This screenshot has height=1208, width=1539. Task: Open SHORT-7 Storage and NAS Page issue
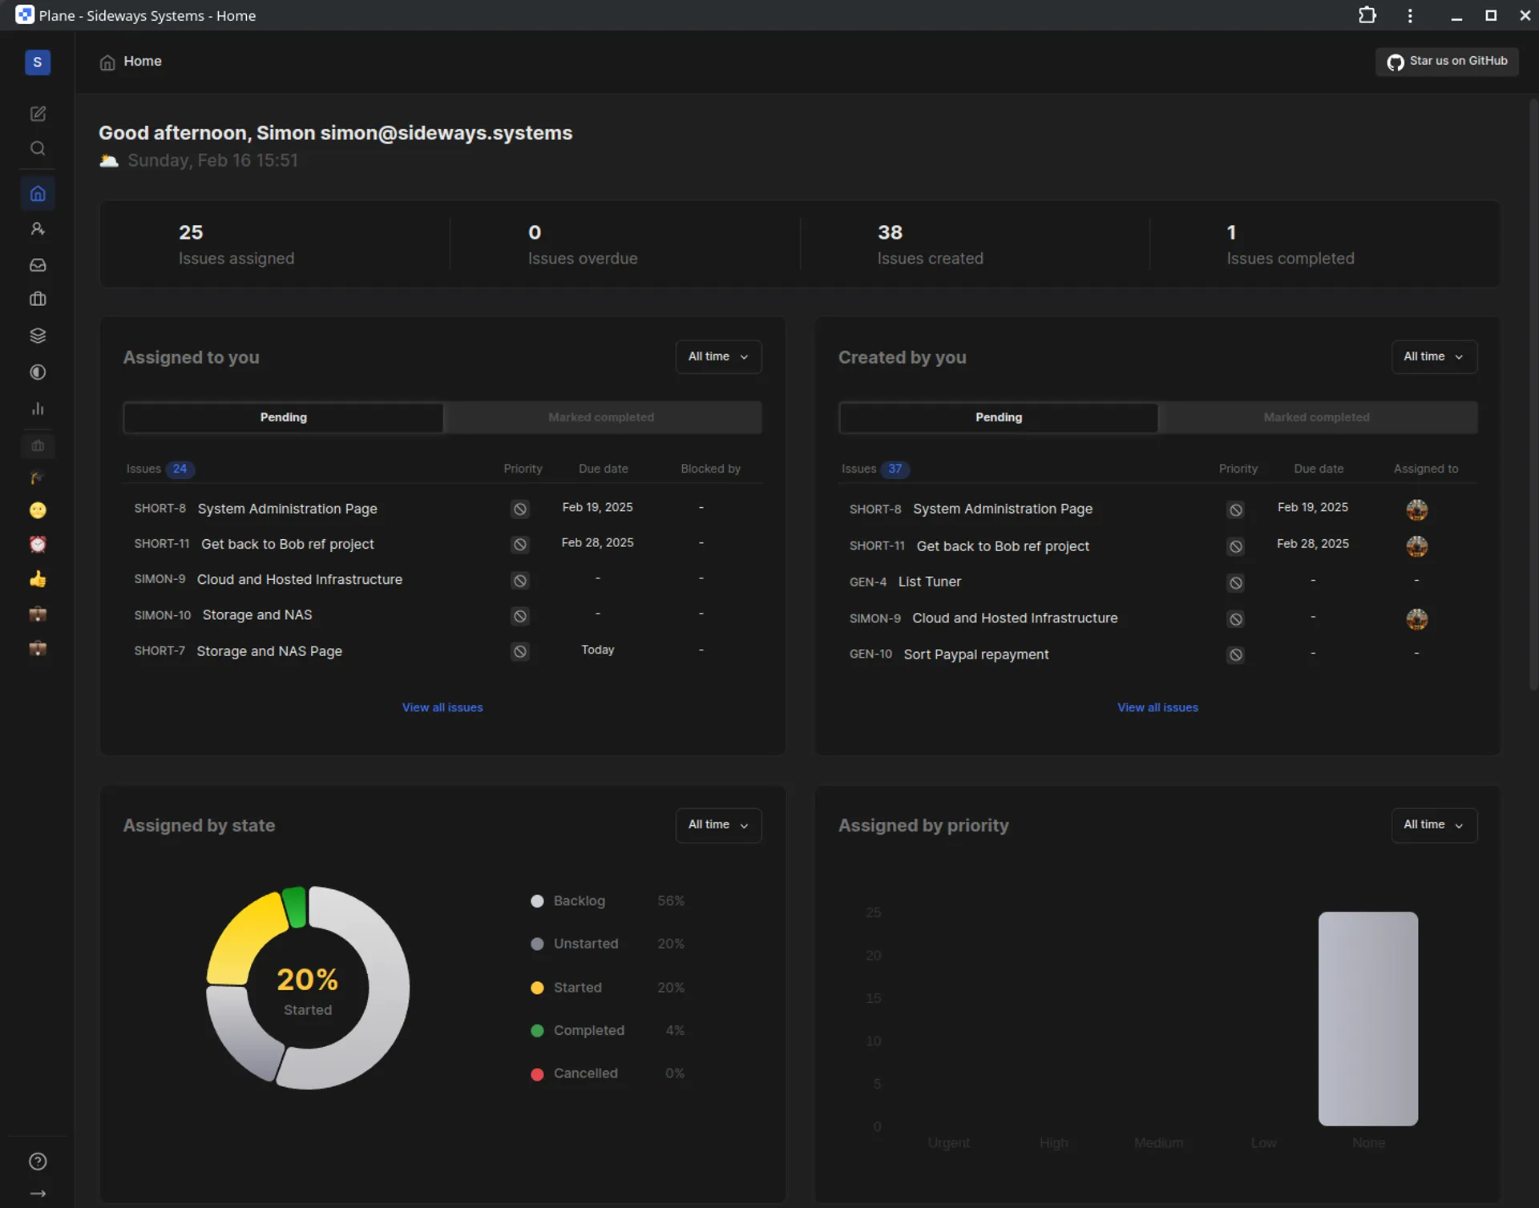click(x=269, y=651)
